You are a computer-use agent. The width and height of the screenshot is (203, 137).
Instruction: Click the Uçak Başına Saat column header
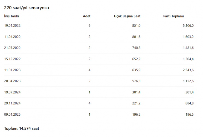pyautogui.click(x=127, y=16)
